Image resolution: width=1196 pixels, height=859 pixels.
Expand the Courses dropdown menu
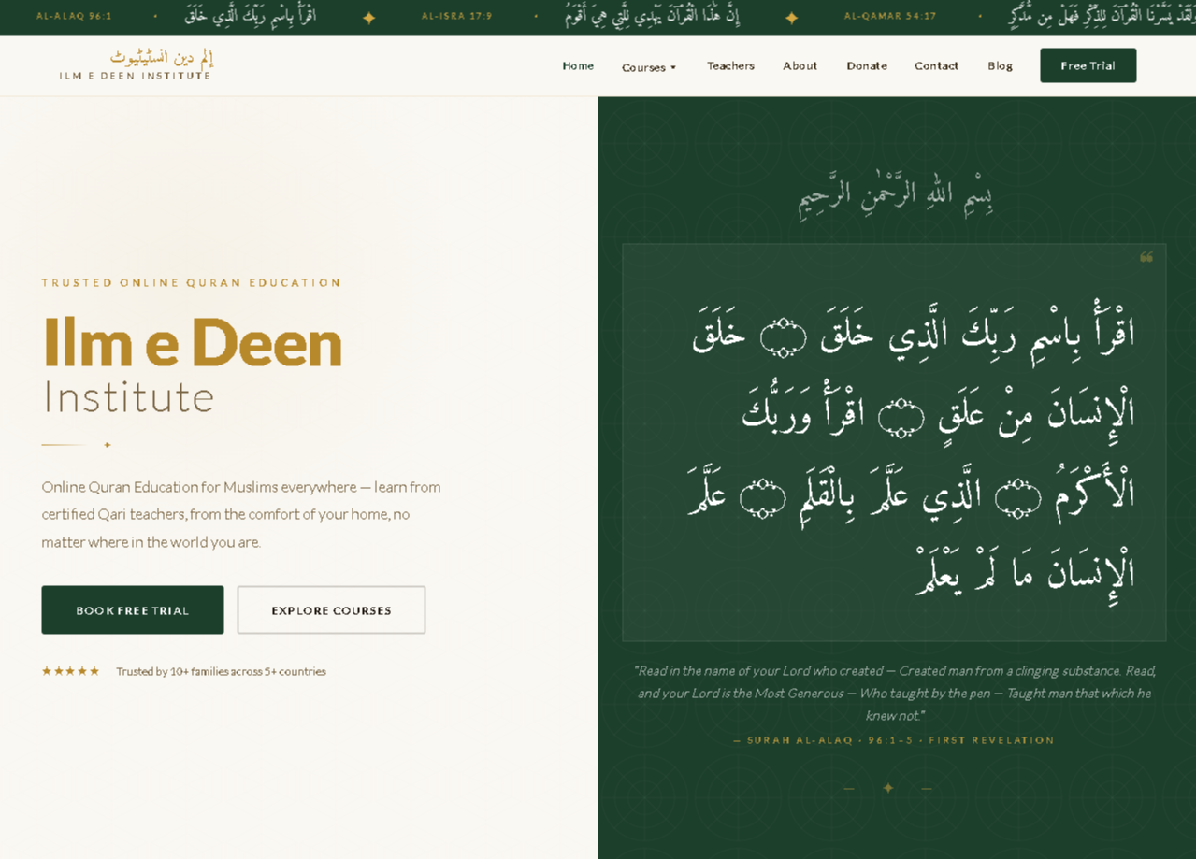point(649,67)
